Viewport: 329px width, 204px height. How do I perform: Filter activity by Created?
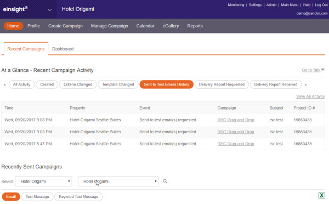tap(47, 84)
